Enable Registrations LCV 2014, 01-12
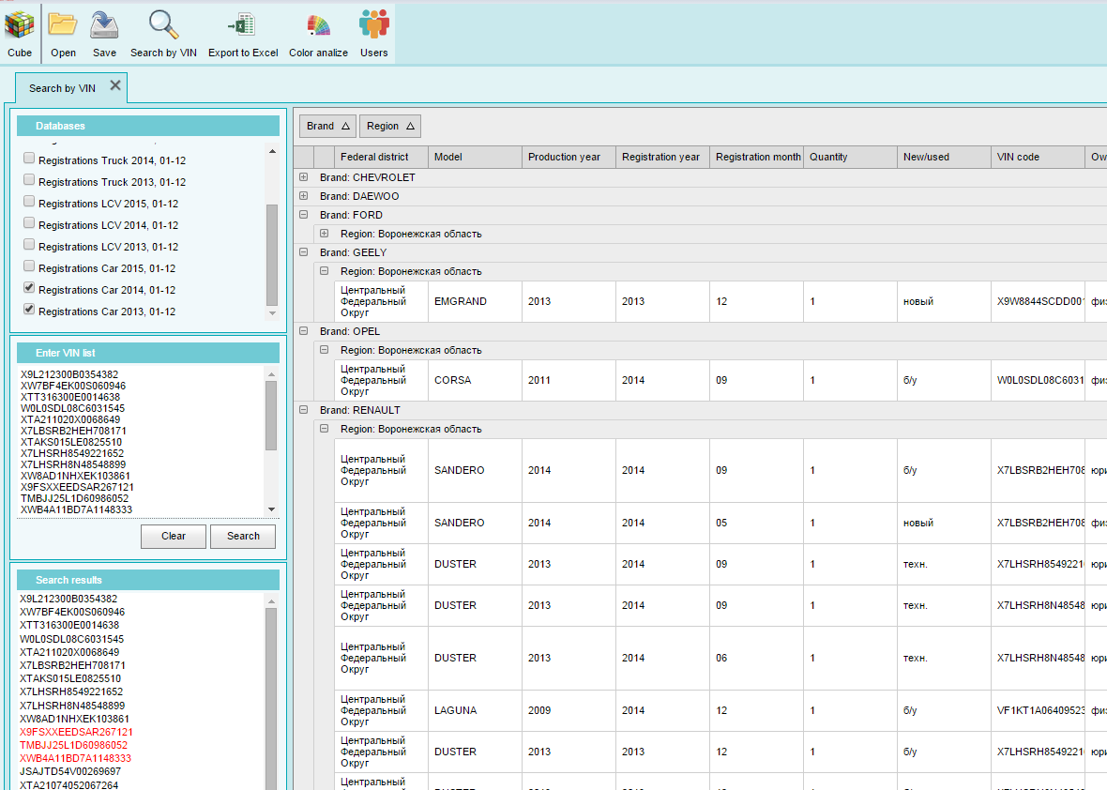The height and width of the screenshot is (790, 1107). click(29, 223)
